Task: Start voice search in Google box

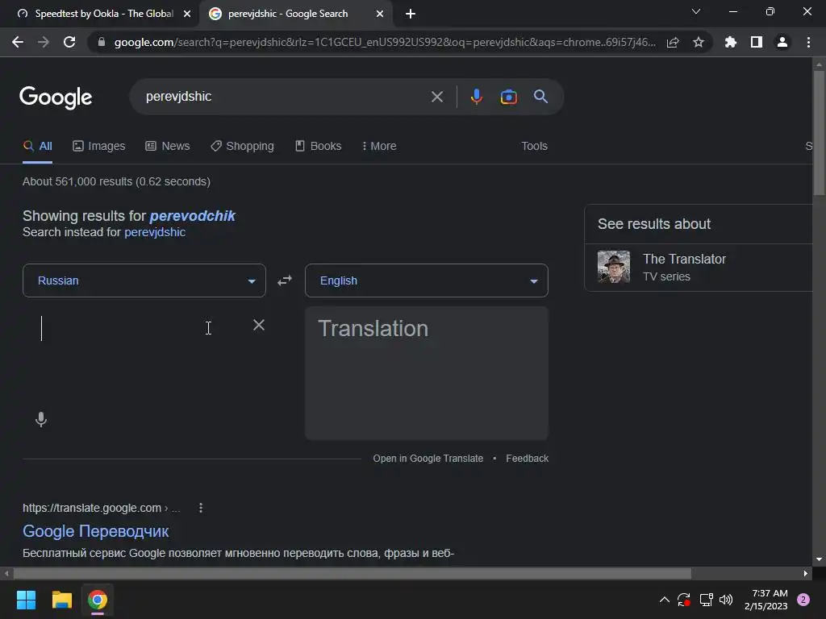Action: (x=476, y=97)
